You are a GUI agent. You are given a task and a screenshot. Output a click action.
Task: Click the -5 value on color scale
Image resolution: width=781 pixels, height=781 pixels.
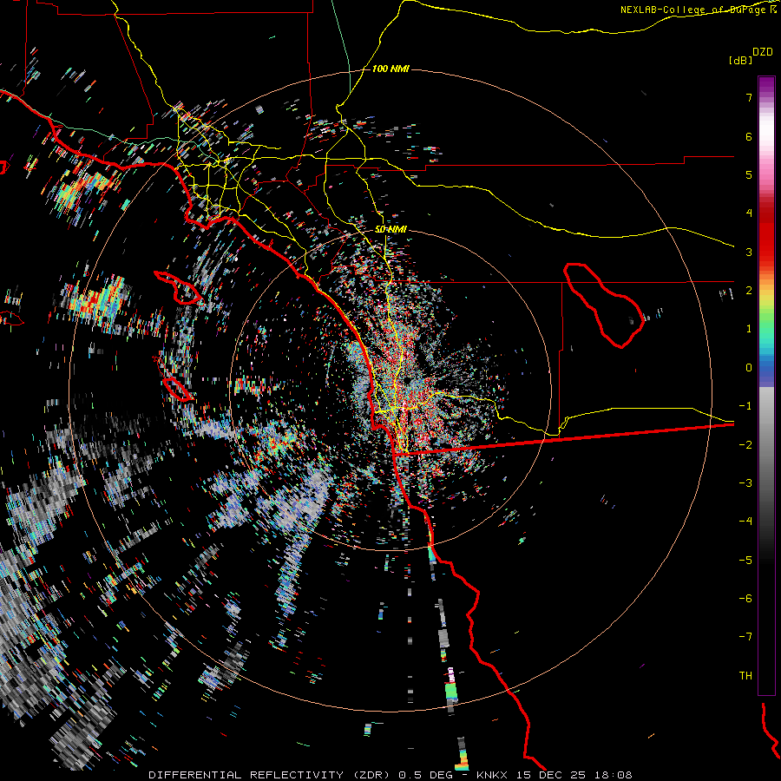745,561
